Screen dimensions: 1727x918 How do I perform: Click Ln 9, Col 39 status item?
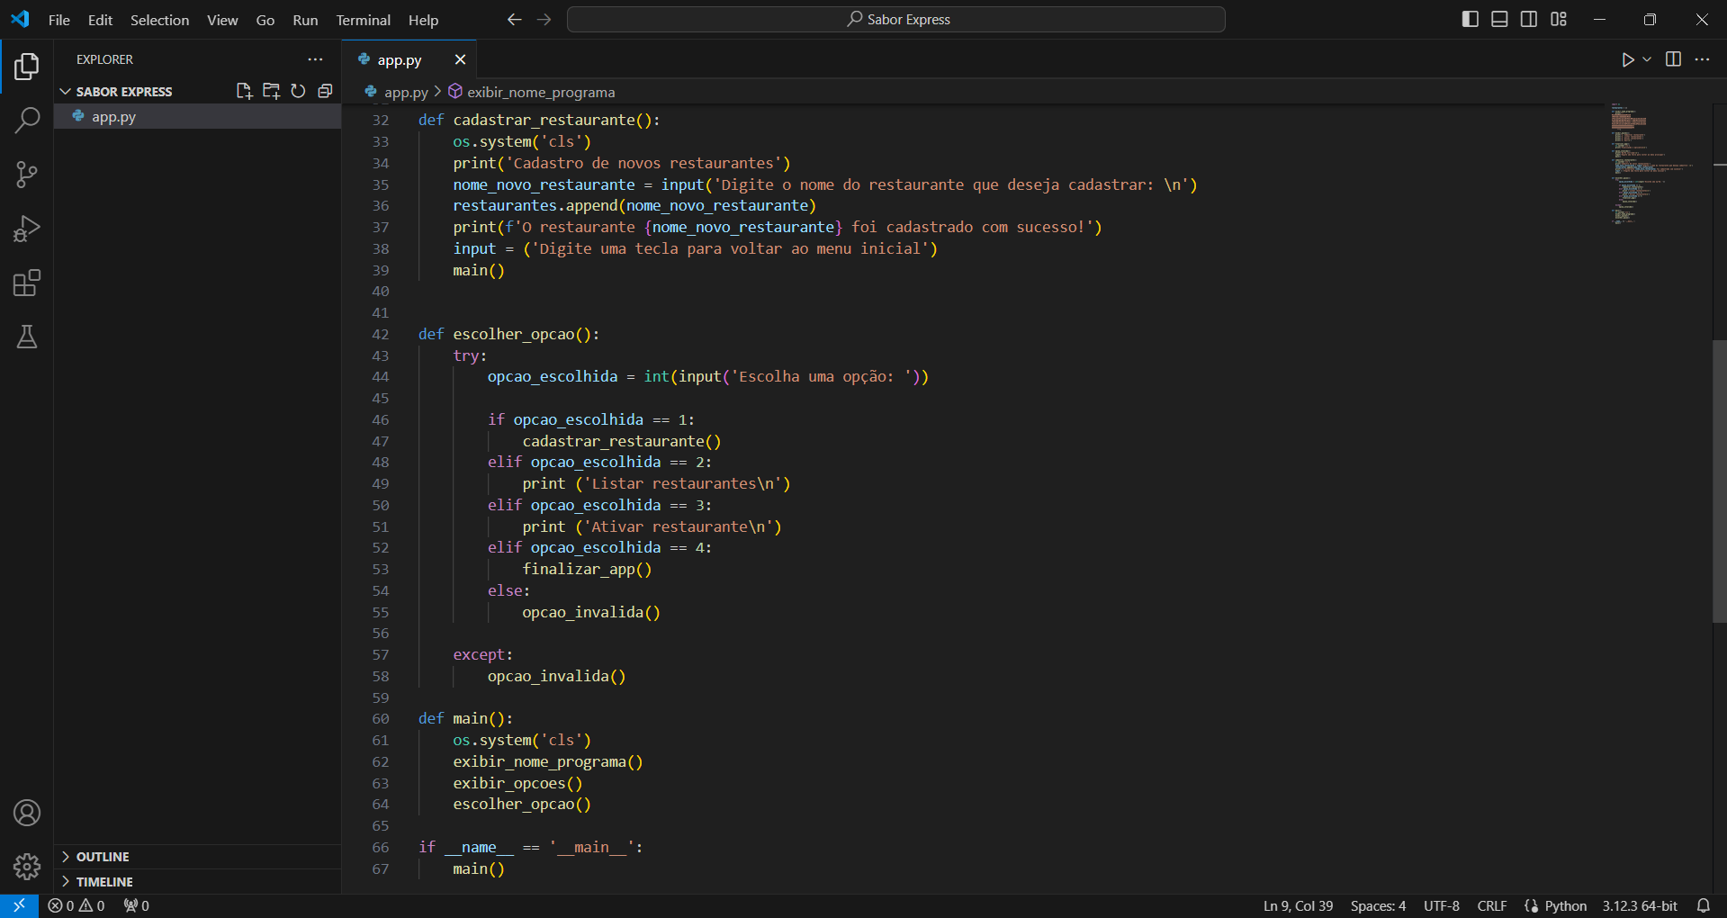click(1298, 905)
